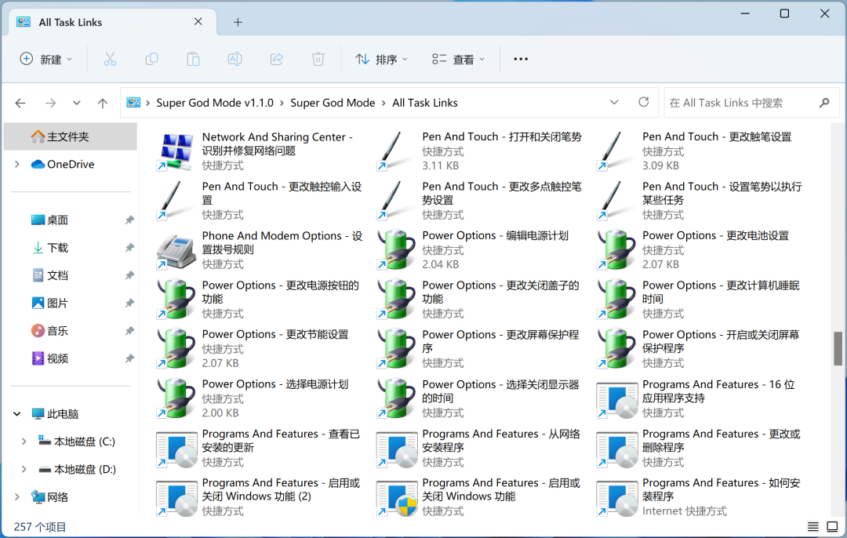The width and height of the screenshot is (847, 538).
Task: Go forward with the right arrow
Action: [51, 103]
